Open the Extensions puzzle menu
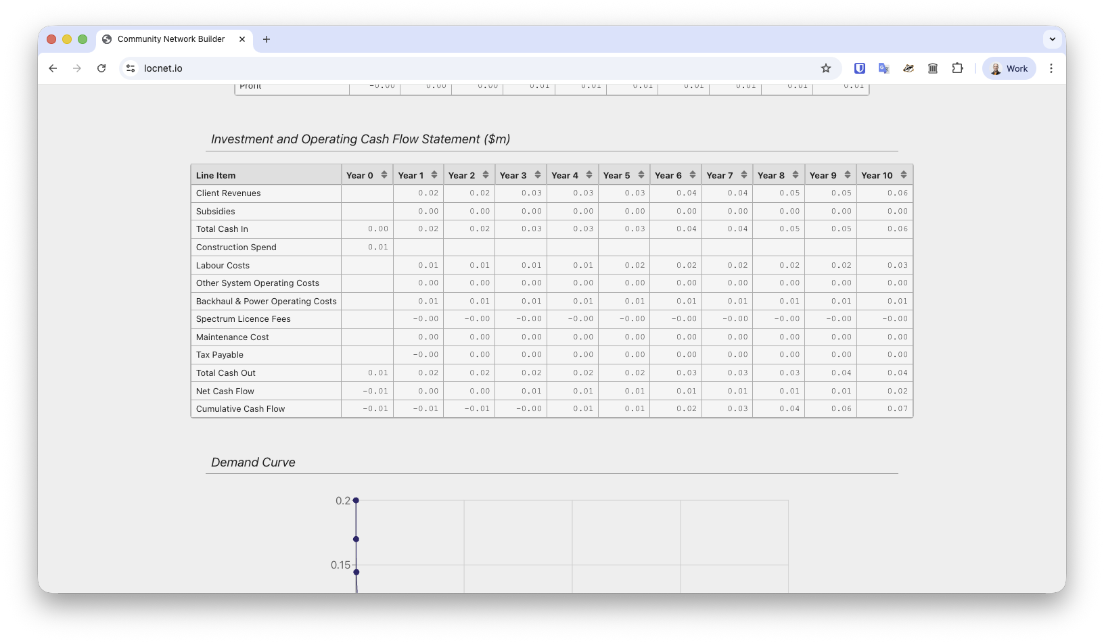Viewport: 1104px width, 643px height. pos(957,68)
